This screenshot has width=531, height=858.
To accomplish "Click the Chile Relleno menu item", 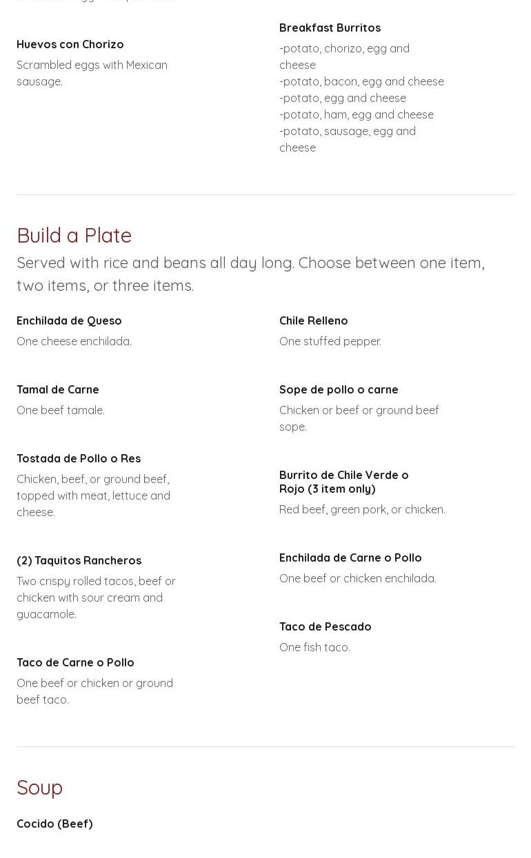I will pos(313,320).
